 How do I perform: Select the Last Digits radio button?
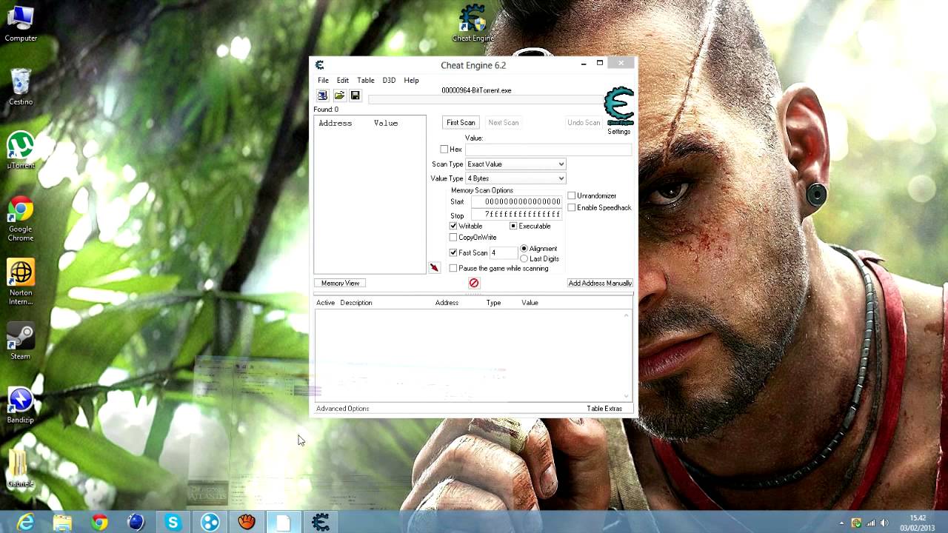tap(524, 258)
